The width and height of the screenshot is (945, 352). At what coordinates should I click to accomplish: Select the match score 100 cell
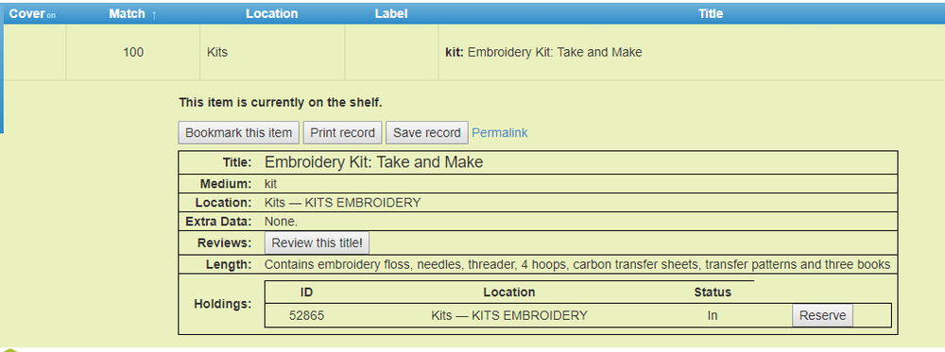click(x=133, y=52)
